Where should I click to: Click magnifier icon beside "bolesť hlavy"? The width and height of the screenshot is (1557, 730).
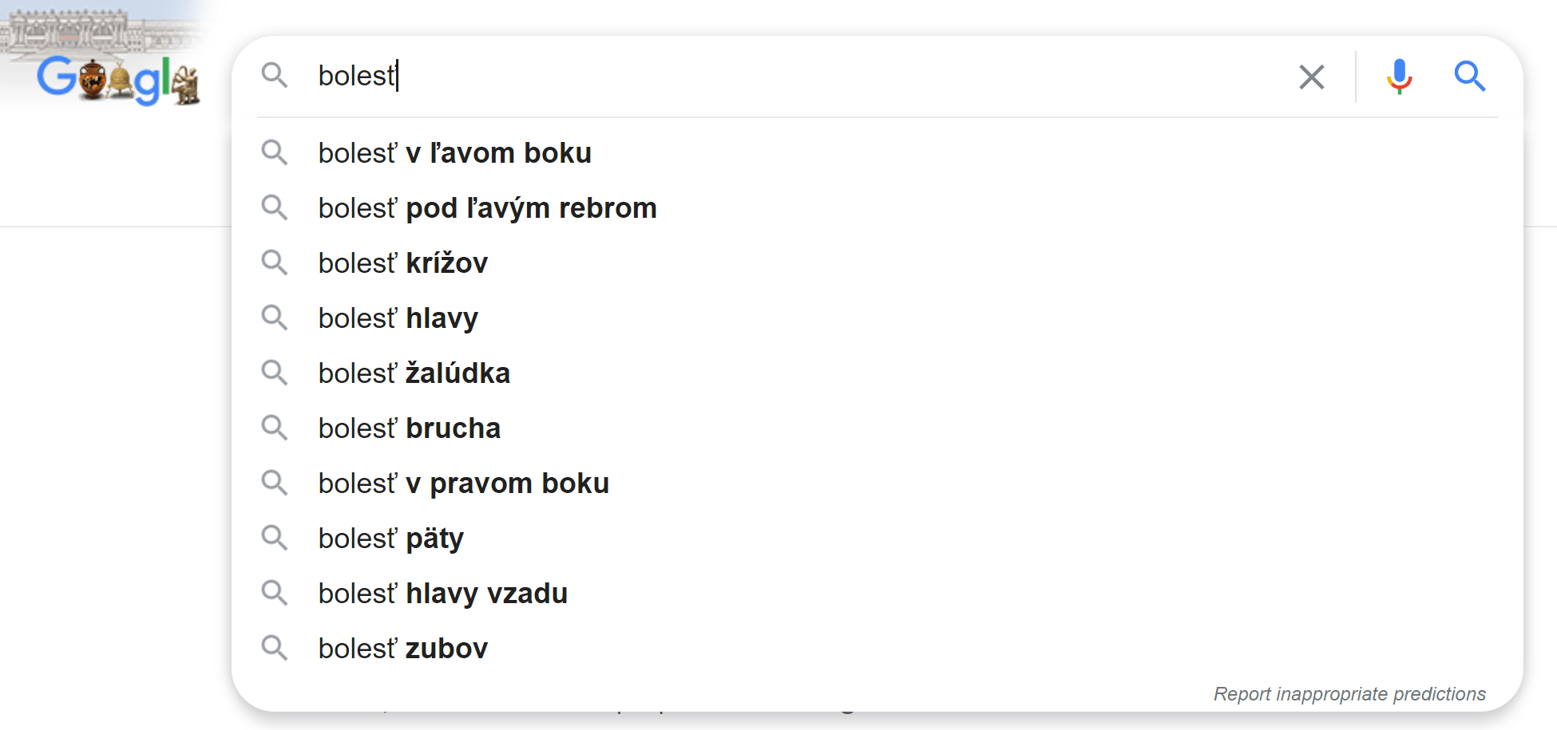[x=275, y=318]
